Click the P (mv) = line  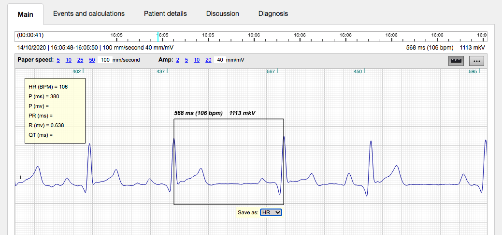(x=39, y=105)
